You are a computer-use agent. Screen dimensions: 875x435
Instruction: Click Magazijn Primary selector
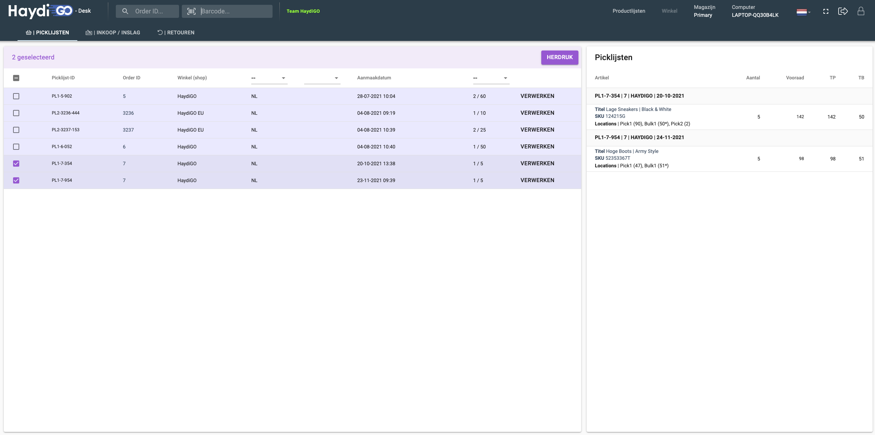705,11
